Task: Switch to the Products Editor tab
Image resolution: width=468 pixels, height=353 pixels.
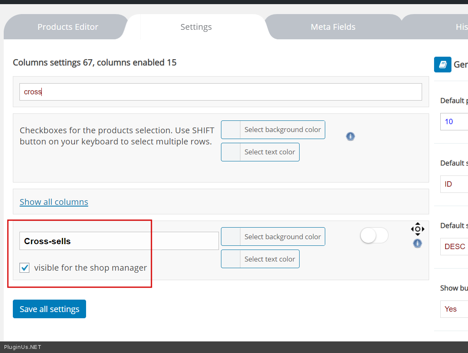Action: (68, 27)
